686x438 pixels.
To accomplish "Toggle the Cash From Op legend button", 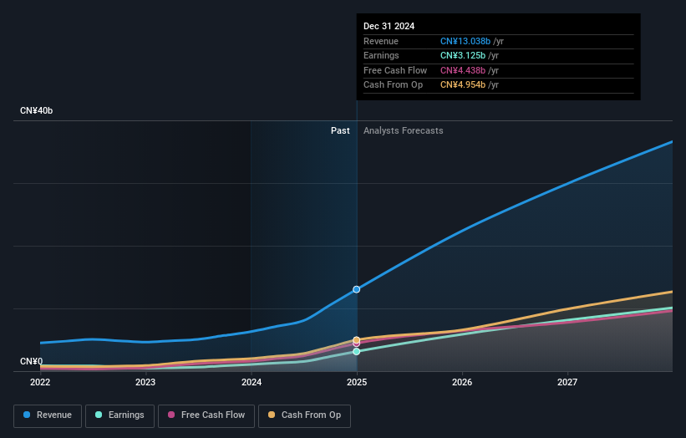I will [304, 415].
